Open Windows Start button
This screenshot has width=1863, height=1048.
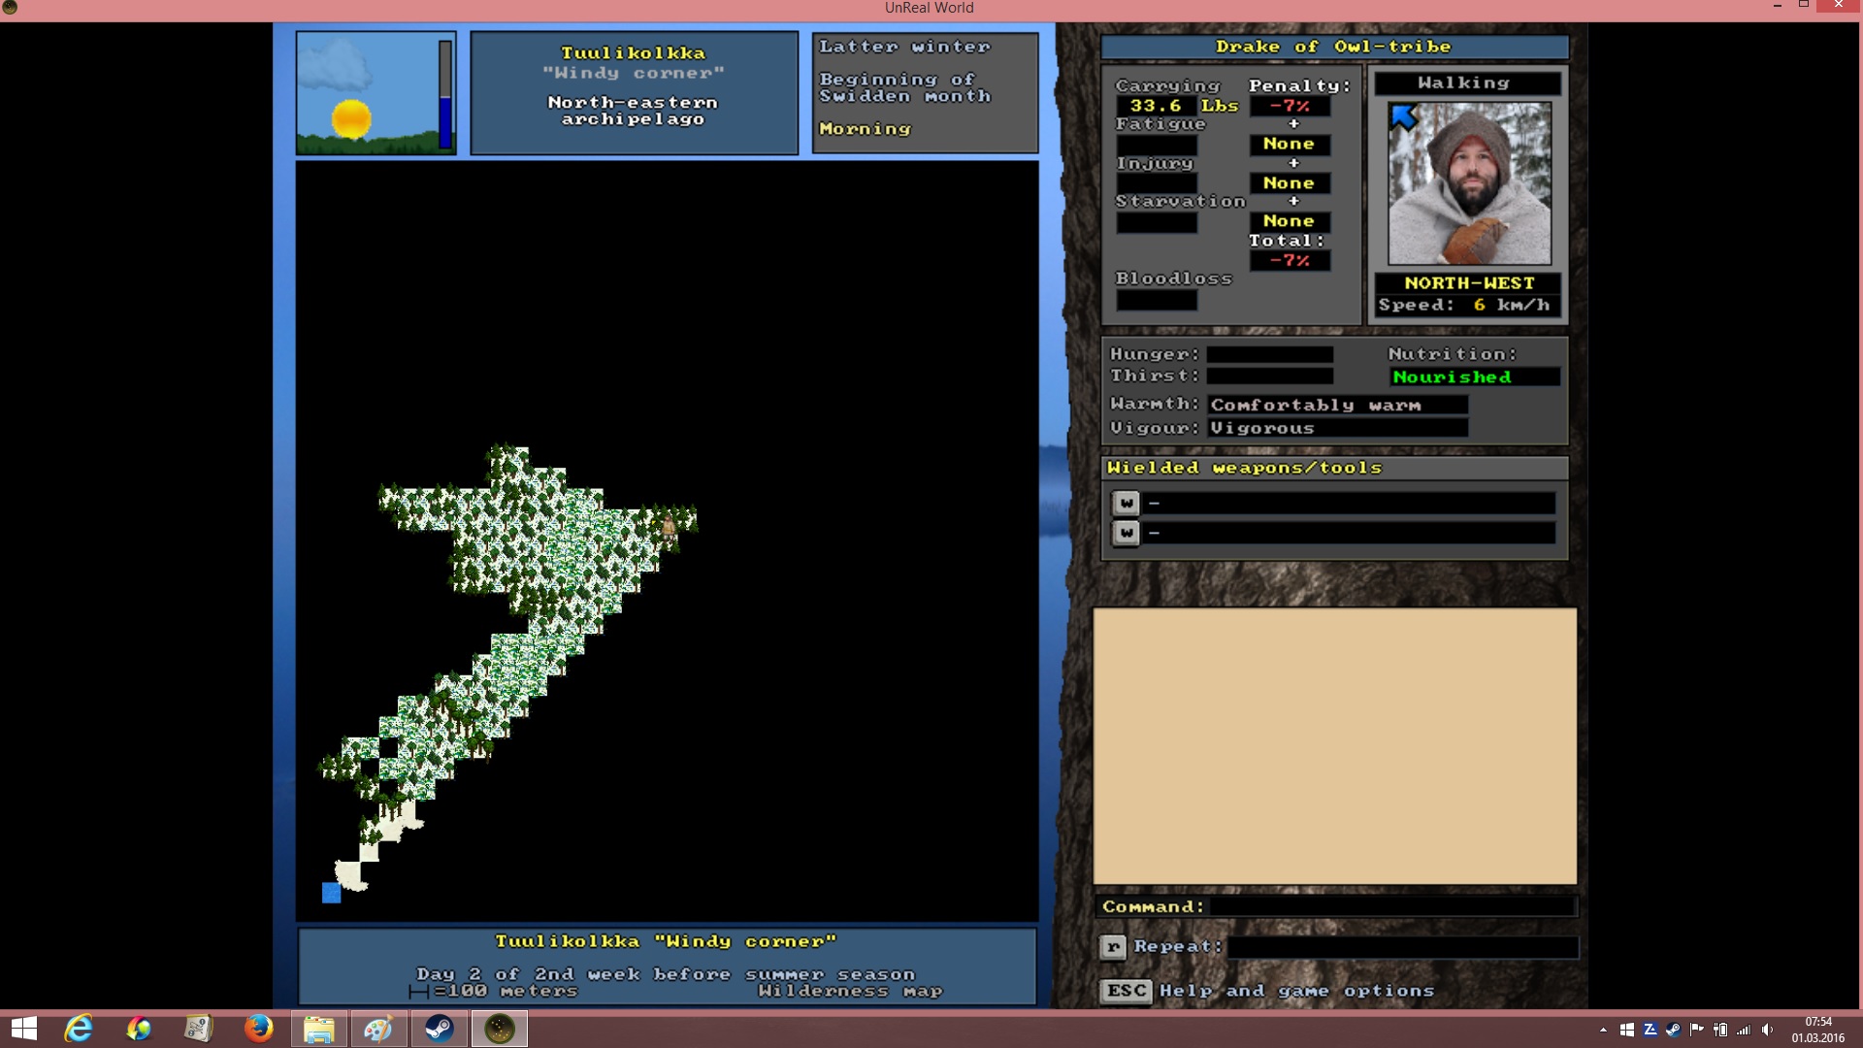23,1029
